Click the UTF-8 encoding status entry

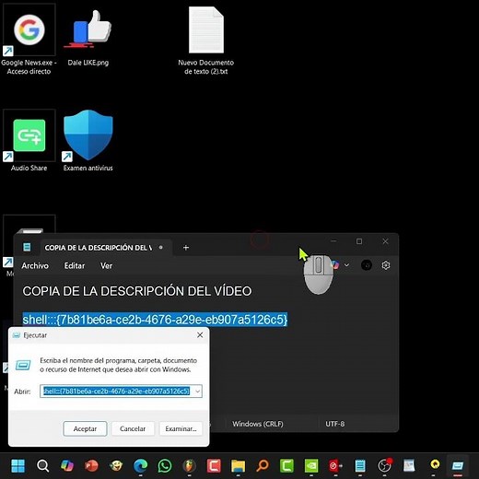coord(335,424)
